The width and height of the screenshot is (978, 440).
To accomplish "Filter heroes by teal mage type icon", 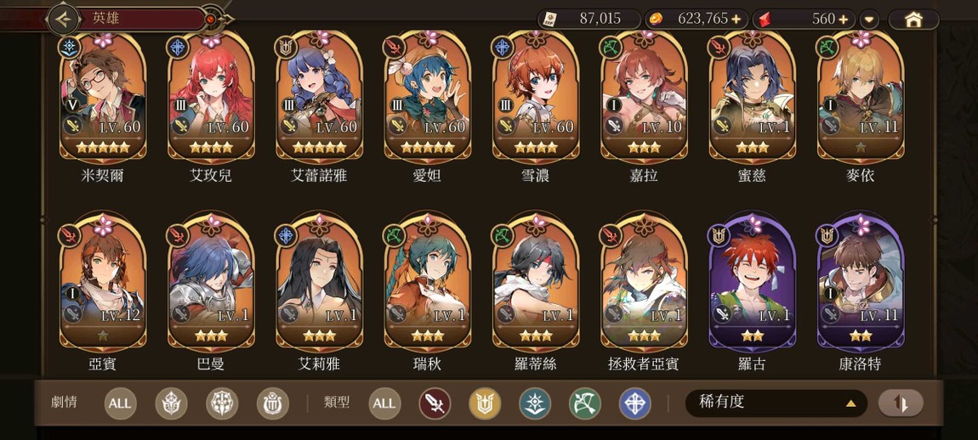I will click(x=535, y=403).
